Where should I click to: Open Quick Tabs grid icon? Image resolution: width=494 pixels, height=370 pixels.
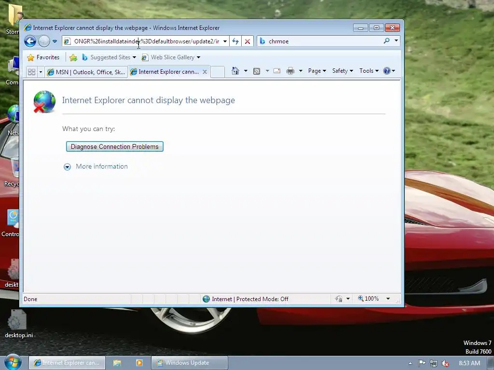coord(31,72)
